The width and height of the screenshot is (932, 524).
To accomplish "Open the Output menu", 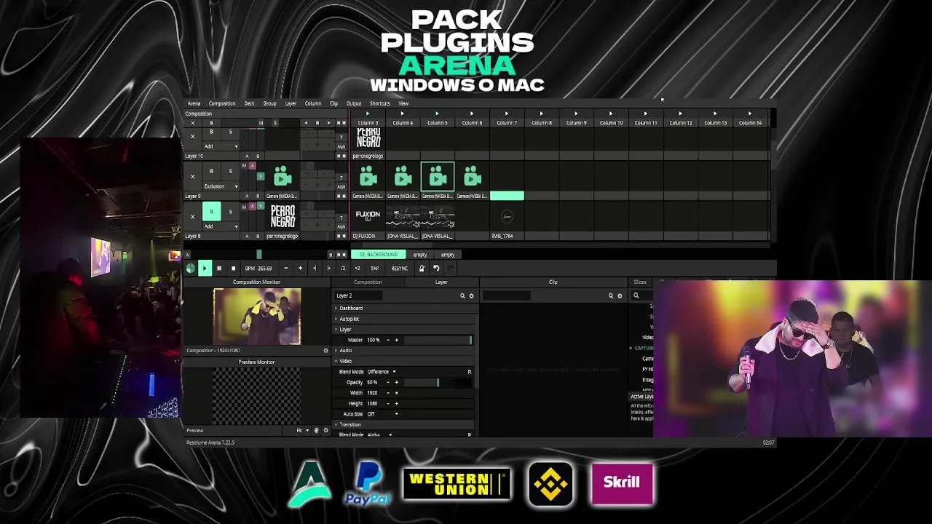I will [354, 103].
